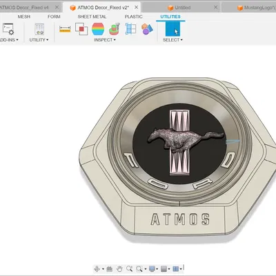276x276 pixels.
Task: Switch to the PLASTIC ribbon tab
Action: pos(133,17)
